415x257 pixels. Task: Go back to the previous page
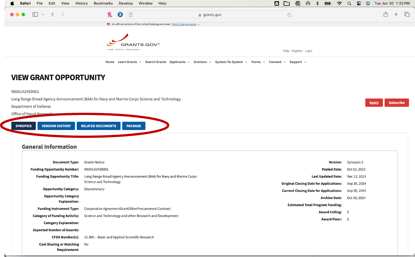coord(53,15)
